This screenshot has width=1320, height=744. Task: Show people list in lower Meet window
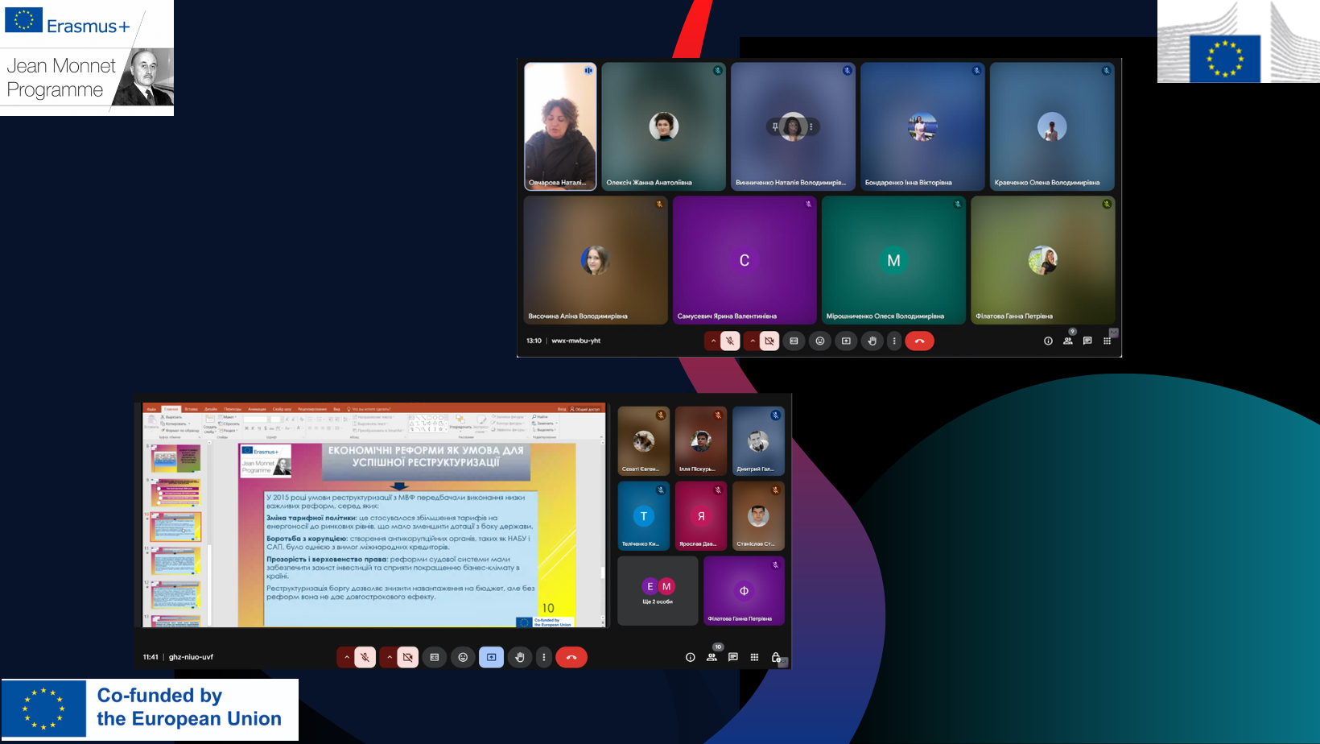tap(712, 657)
